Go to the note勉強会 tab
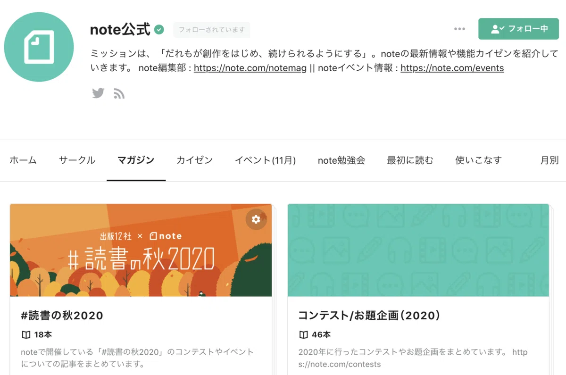The height and width of the screenshot is (375, 566). tap(341, 160)
